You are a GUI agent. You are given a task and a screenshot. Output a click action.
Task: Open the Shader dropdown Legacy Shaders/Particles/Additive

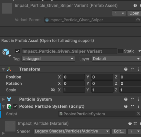72,131
